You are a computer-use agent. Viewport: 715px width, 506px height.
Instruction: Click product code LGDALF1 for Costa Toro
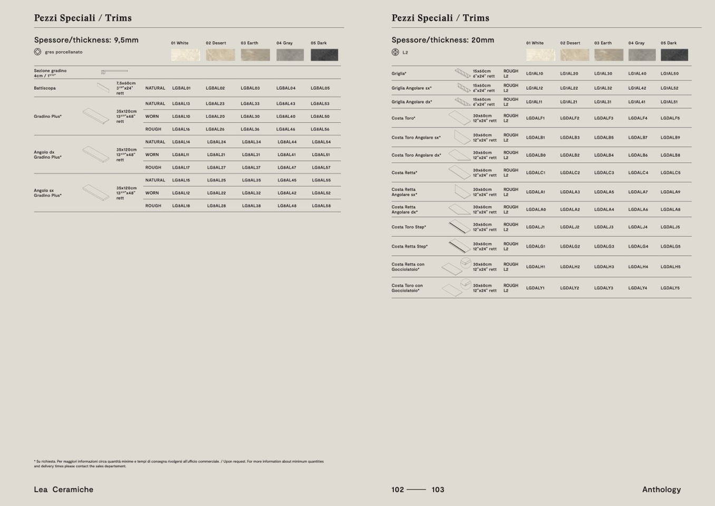pyautogui.click(x=535, y=118)
